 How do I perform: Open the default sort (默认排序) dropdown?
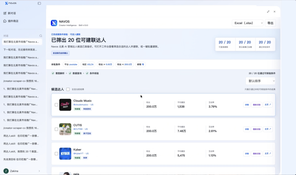(261, 81)
